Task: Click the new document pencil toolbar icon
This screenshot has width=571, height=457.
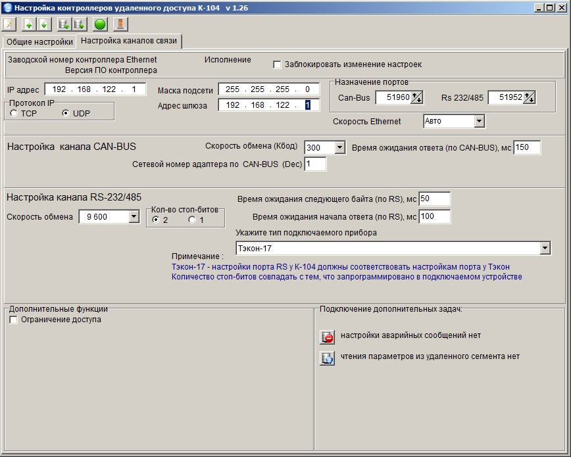Action: point(9,24)
